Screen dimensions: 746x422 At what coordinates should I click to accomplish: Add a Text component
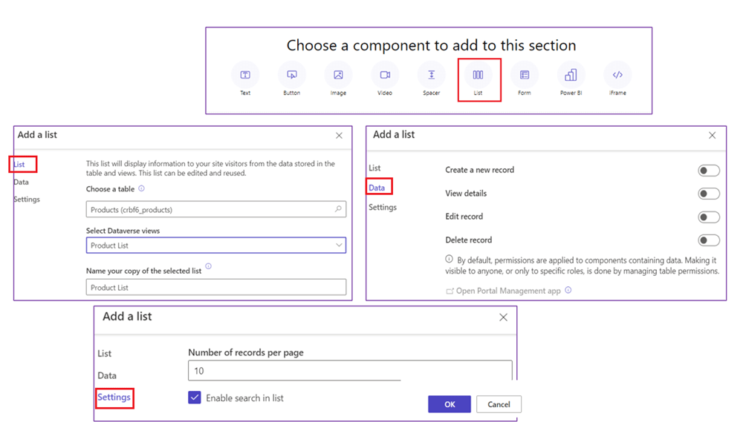tap(245, 75)
